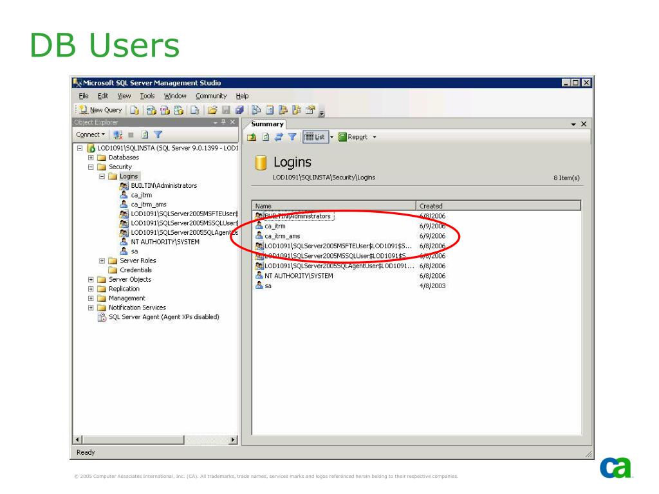Collapse the Security folder
The width and height of the screenshot is (659, 494).
[x=91, y=167]
